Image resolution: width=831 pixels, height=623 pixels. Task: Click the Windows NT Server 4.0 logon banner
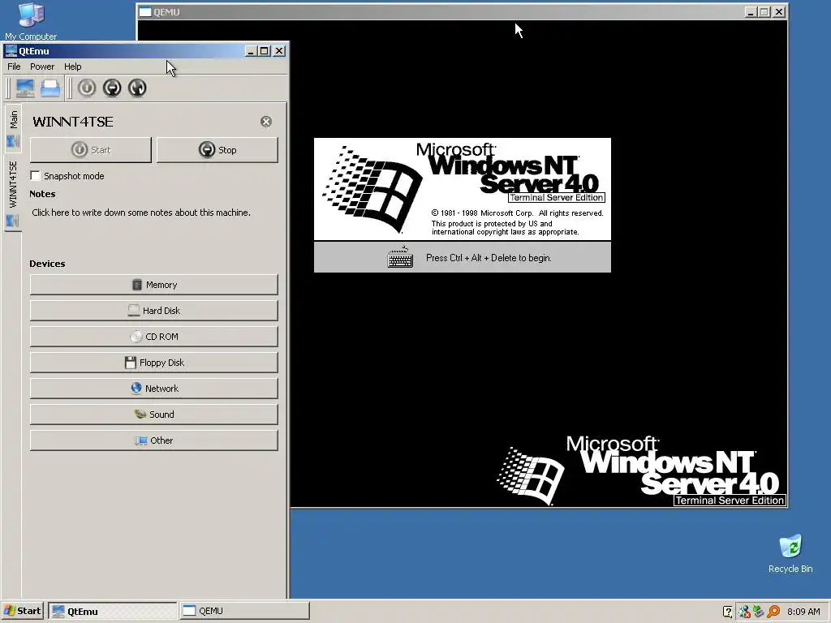(x=462, y=189)
